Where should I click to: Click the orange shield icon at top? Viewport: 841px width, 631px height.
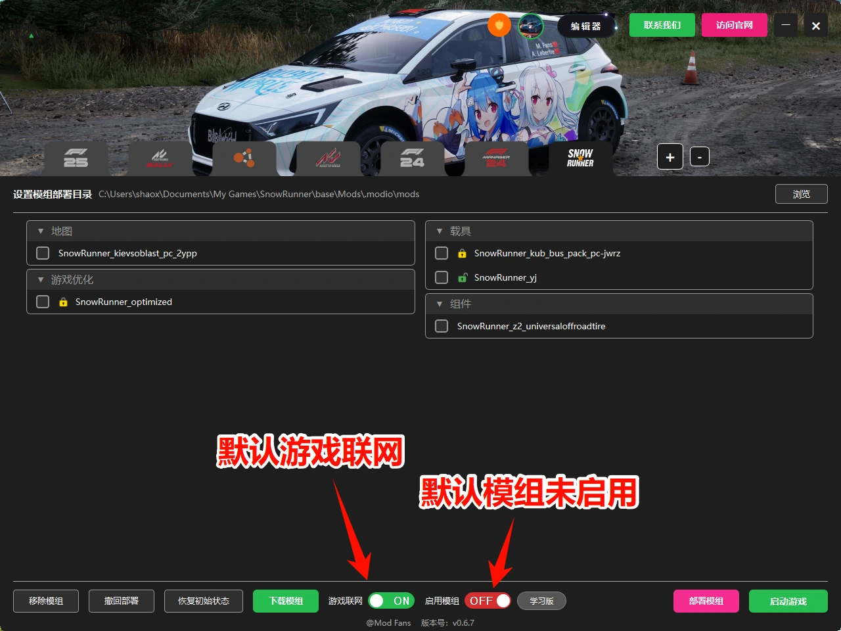(x=499, y=26)
